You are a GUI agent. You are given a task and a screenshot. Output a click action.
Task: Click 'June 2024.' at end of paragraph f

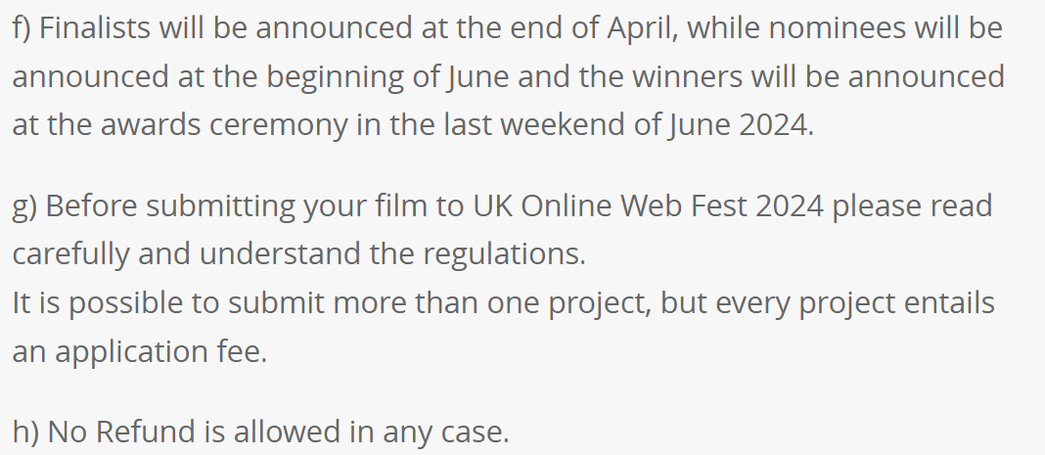tap(742, 124)
